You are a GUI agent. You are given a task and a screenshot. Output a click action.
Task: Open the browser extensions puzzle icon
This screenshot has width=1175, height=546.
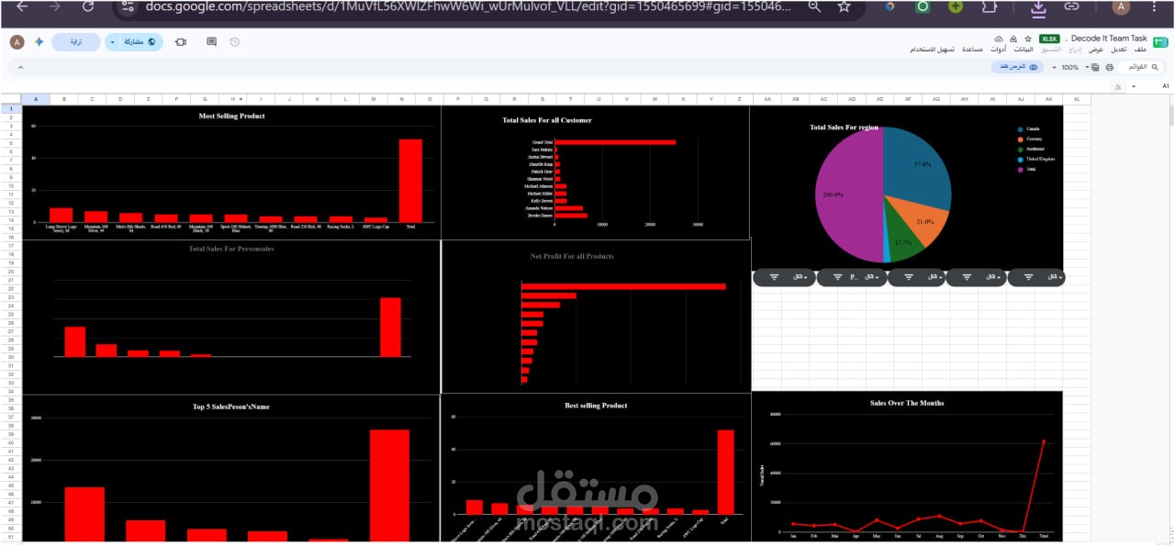tap(989, 6)
